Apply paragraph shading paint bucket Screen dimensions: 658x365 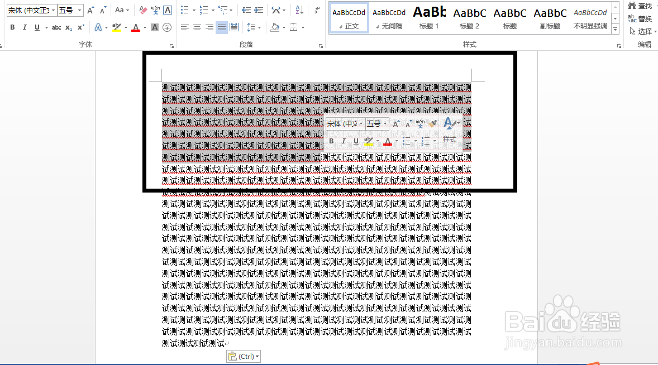pos(275,28)
